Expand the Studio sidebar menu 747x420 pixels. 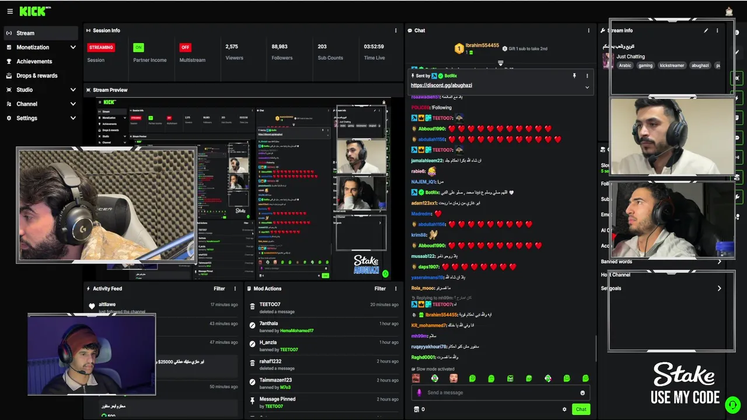pyautogui.click(x=41, y=90)
